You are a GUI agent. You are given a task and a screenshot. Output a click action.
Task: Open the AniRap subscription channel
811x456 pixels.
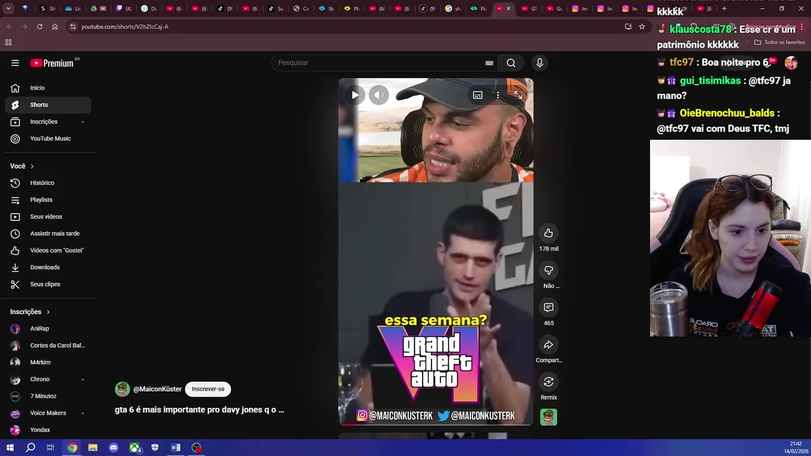coord(48,329)
